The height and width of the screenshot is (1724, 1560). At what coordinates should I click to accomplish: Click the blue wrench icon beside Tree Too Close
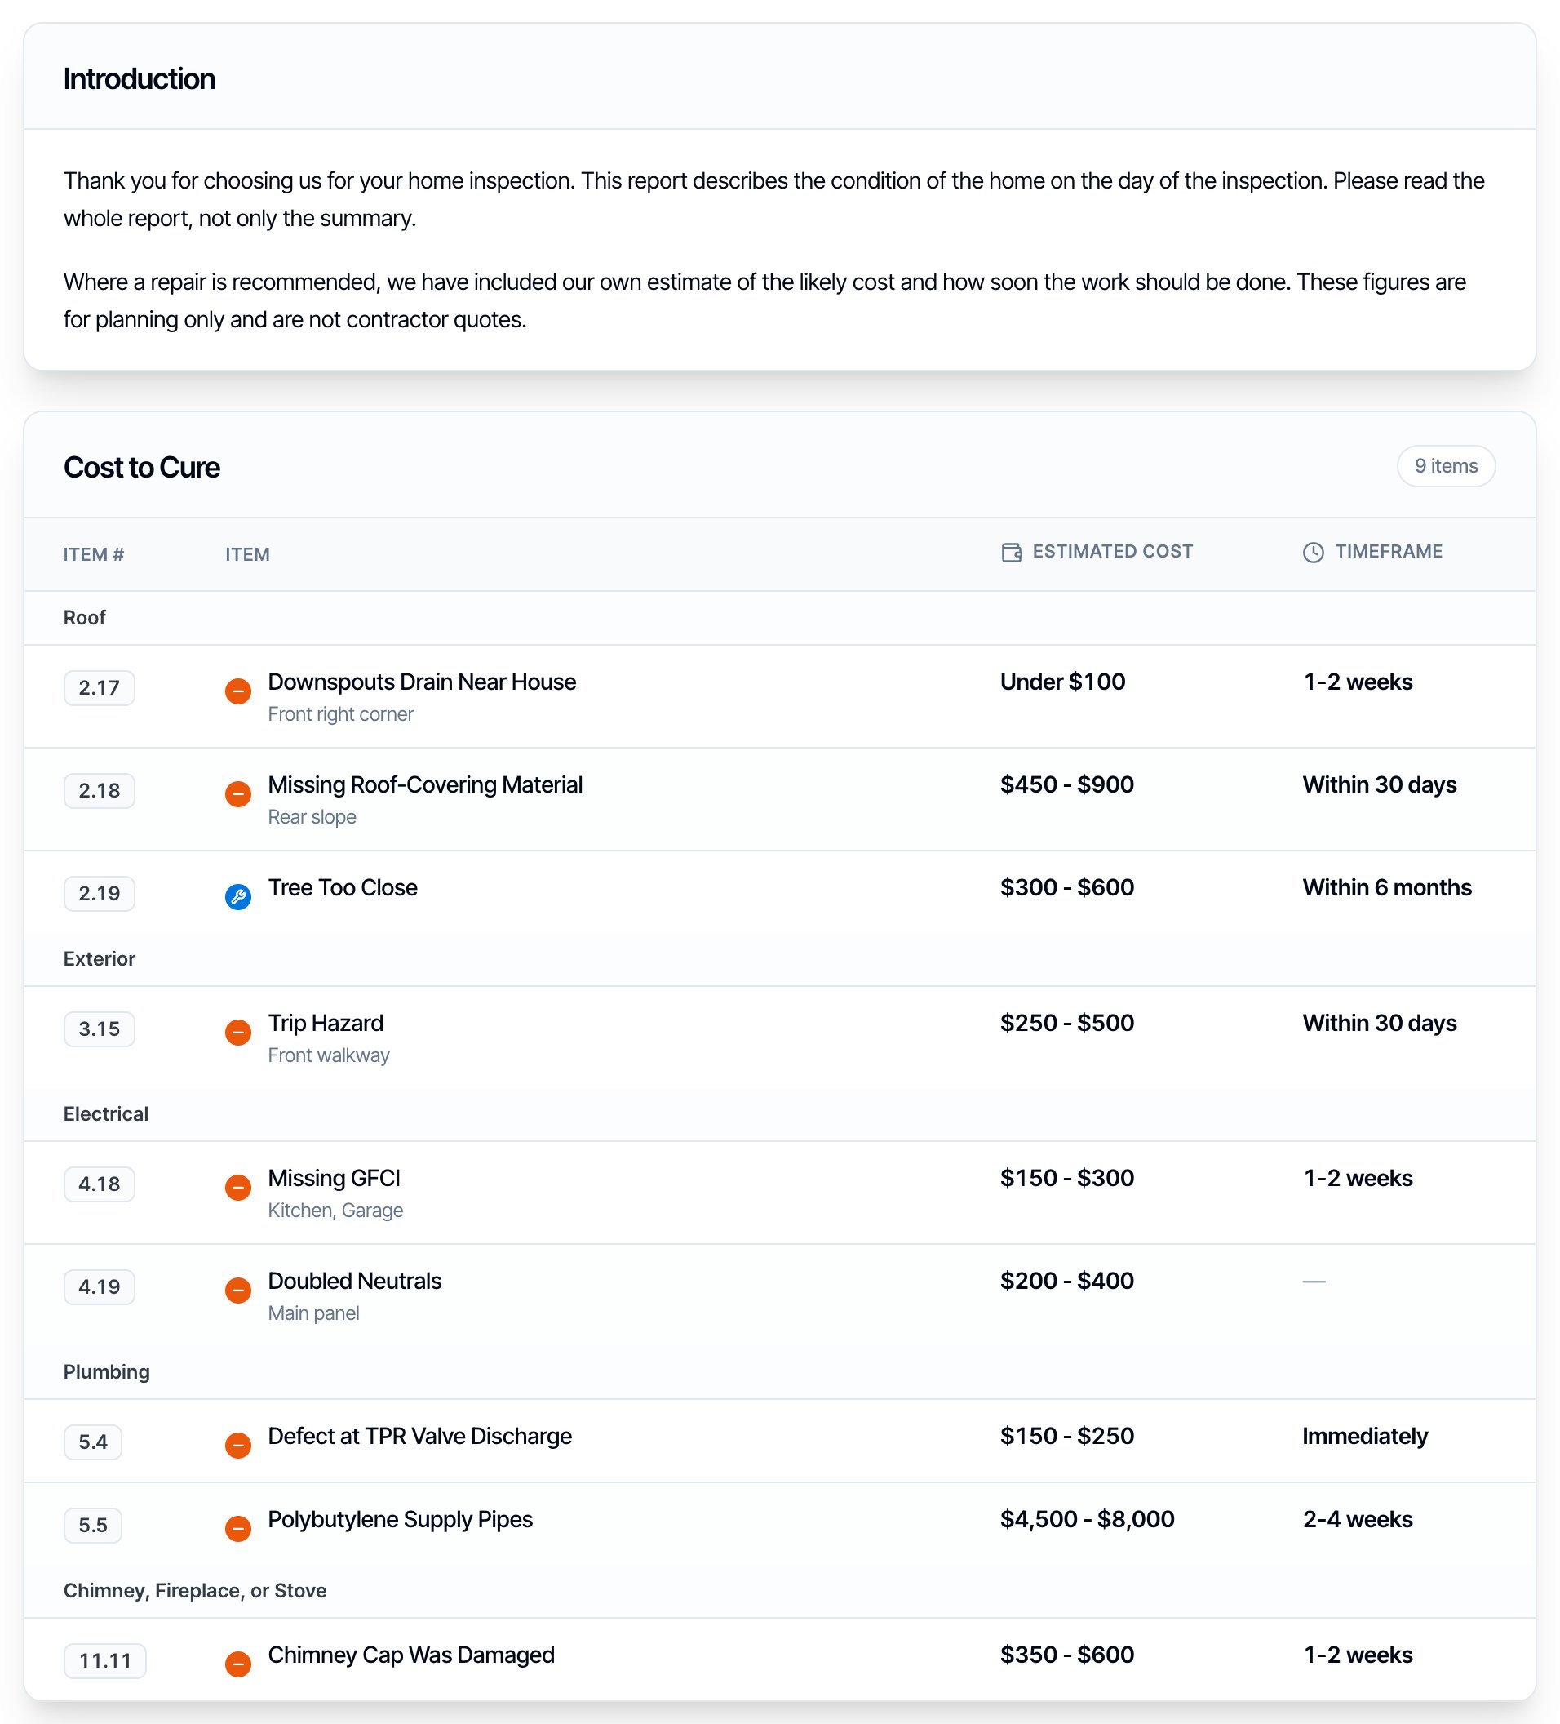point(237,897)
